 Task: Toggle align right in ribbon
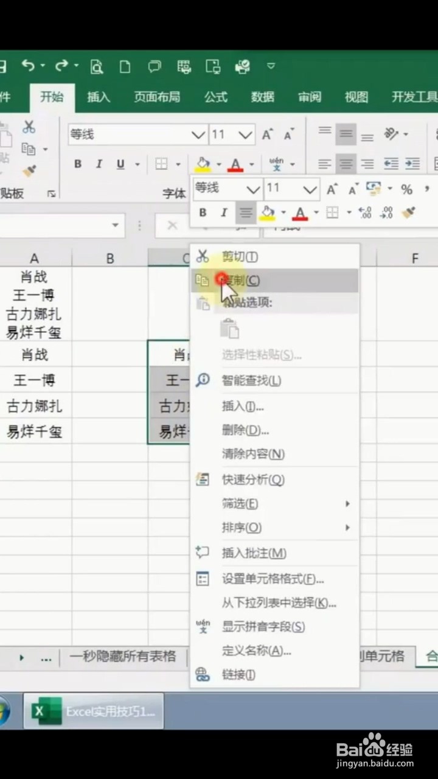pos(367,164)
